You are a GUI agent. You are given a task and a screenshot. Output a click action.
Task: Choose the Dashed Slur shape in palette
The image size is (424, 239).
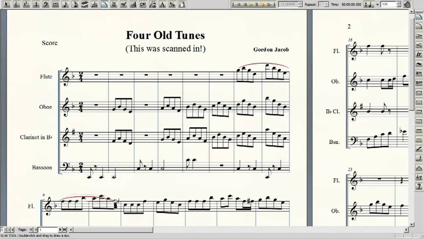coord(419,25)
